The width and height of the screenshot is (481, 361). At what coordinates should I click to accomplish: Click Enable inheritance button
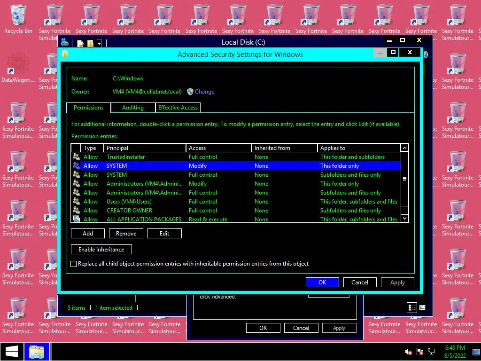coord(101,249)
